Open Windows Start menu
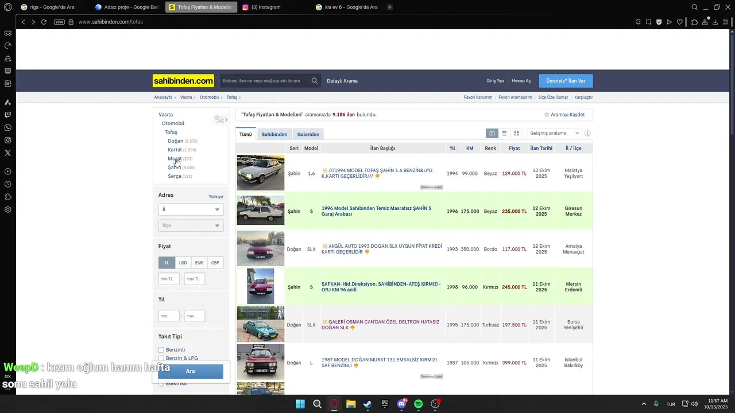The image size is (735, 413). (x=300, y=404)
